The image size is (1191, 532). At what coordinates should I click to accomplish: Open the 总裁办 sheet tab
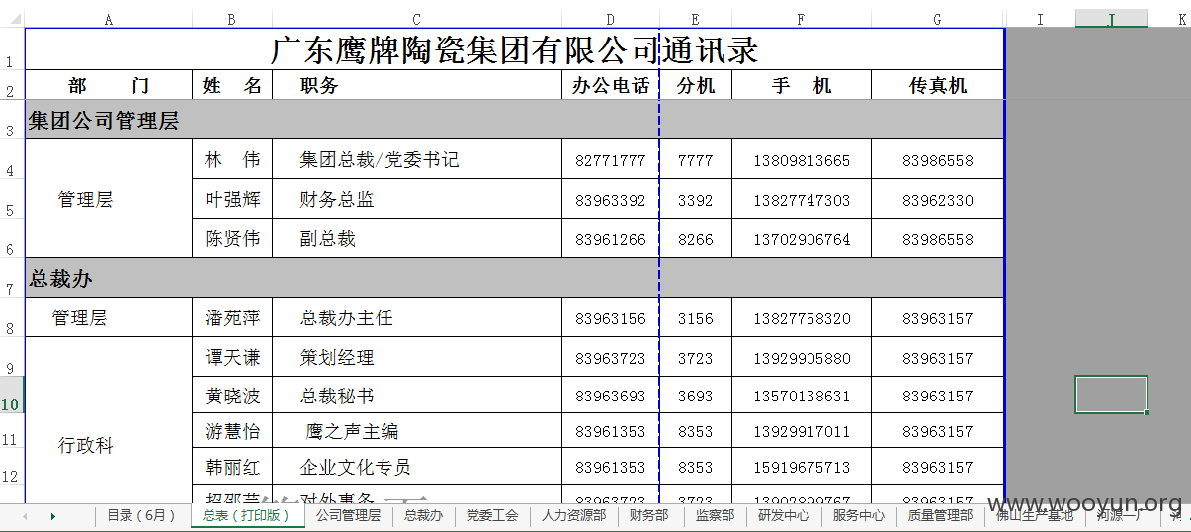(x=423, y=515)
